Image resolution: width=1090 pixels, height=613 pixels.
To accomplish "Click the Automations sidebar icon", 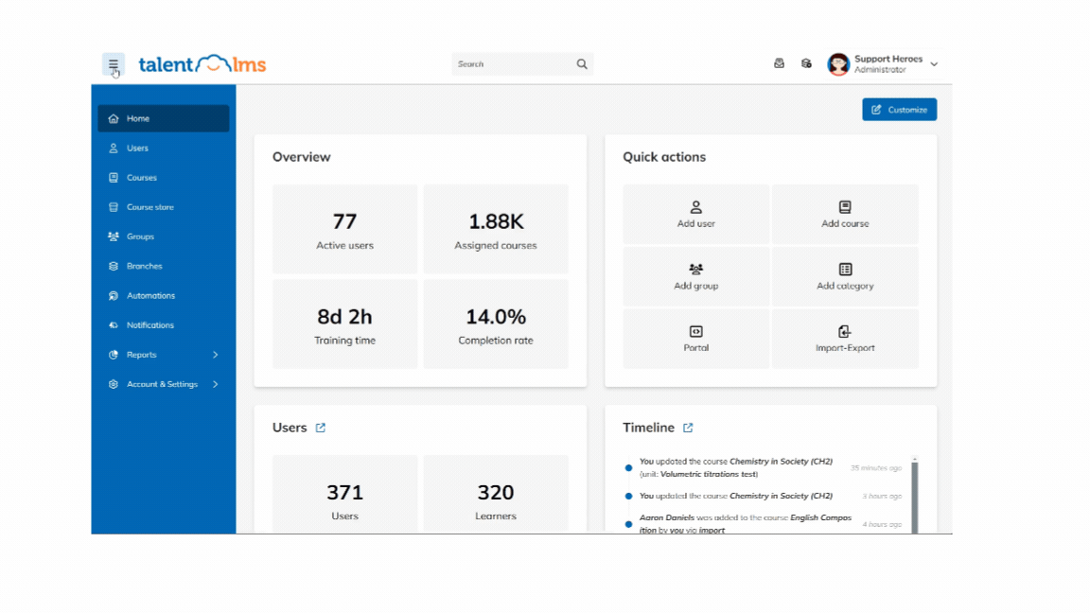I will pos(114,295).
